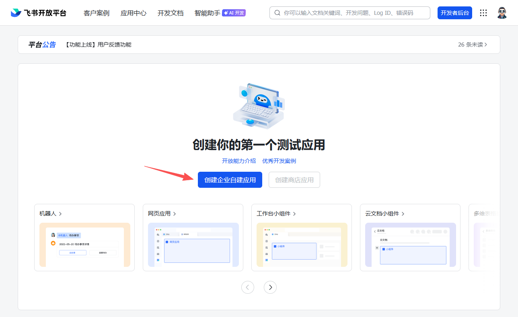This screenshot has height=317, width=518.
Task: Open the 26 条未读 announcements link
Action: tap(473, 45)
